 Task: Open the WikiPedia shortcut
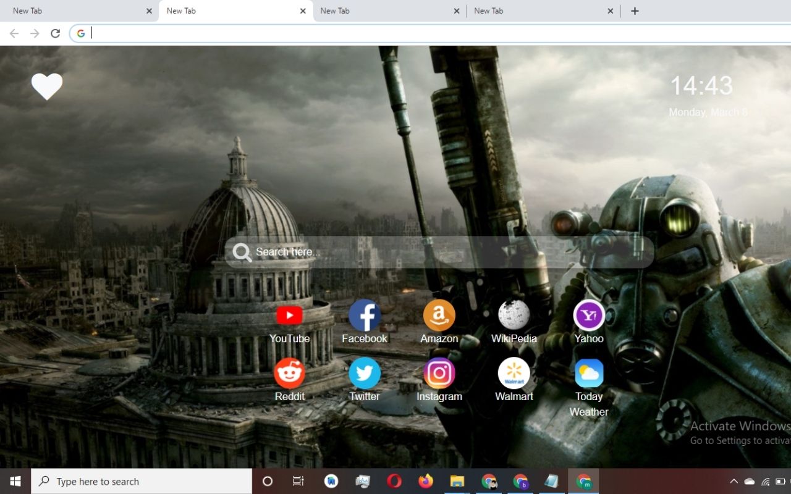[x=514, y=314]
